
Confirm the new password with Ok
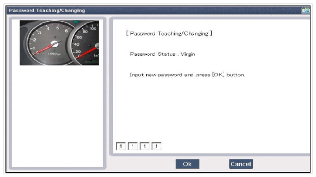tap(187, 164)
